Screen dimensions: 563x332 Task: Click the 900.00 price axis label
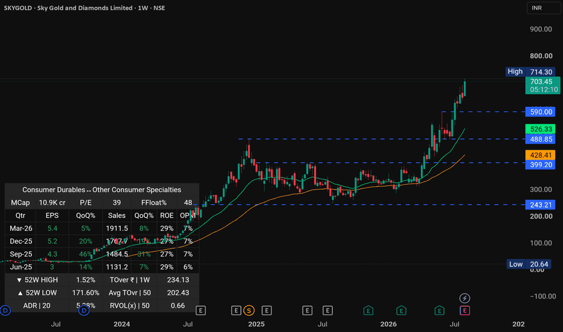click(541, 29)
